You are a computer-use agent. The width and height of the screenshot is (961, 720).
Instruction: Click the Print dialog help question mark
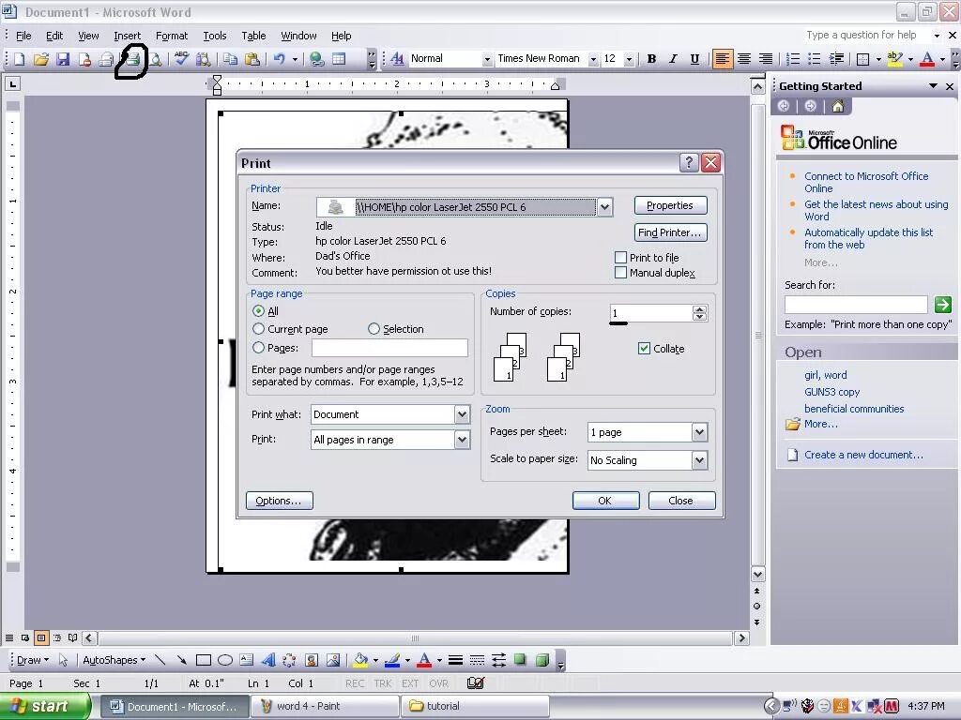click(x=689, y=162)
